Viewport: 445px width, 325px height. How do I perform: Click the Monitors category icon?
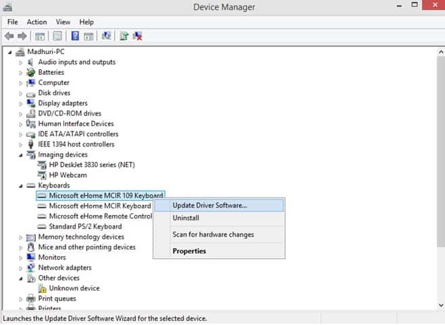30,258
